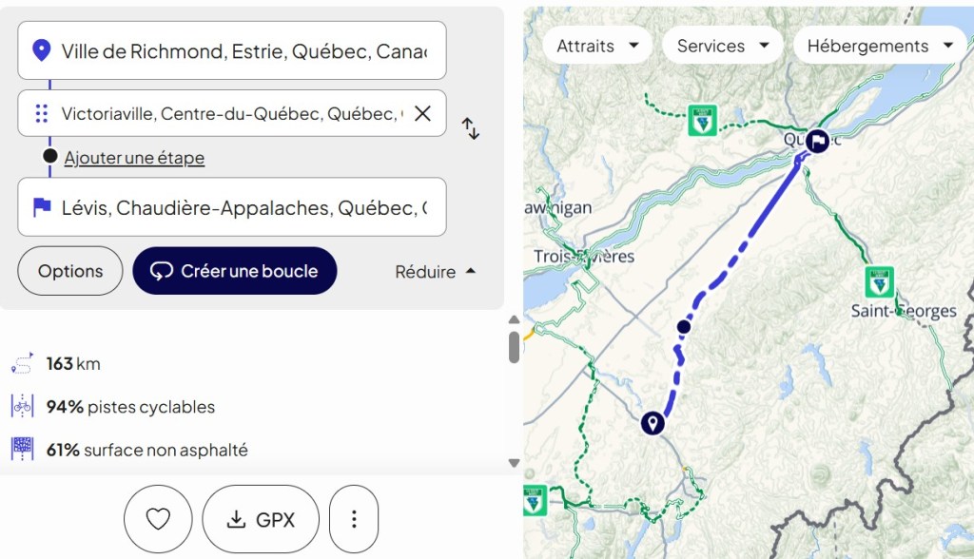Viewport: 974px width, 559px height.
Task: Save route with the heart icon
Action: [158, 519]
